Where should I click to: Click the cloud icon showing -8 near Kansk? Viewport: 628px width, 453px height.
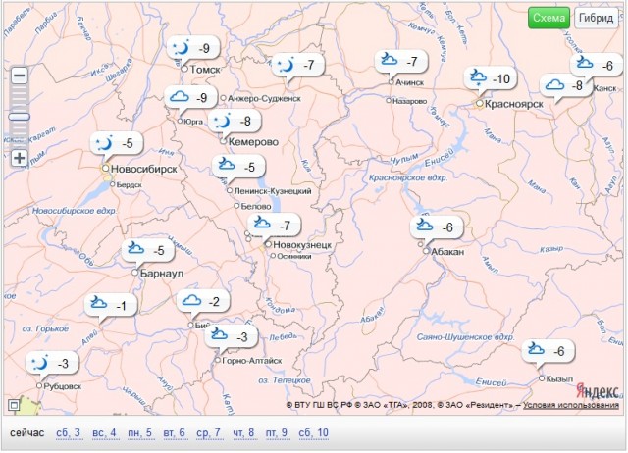coord(554,84)
